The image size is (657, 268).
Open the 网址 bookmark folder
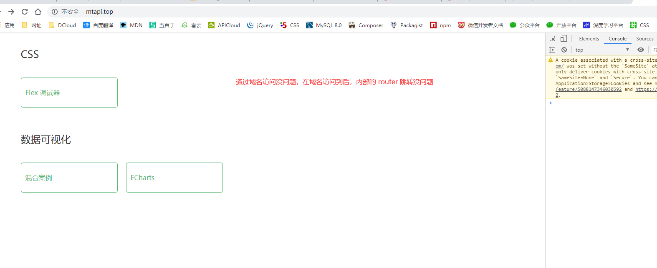click(32, 25)
